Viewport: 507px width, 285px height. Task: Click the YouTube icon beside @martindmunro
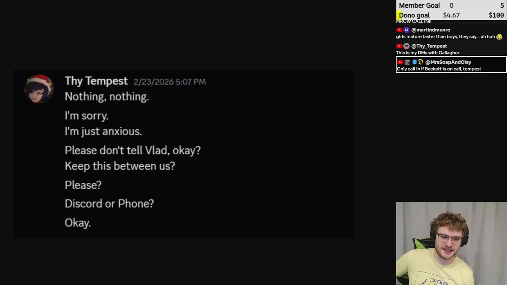pos(399,30)
